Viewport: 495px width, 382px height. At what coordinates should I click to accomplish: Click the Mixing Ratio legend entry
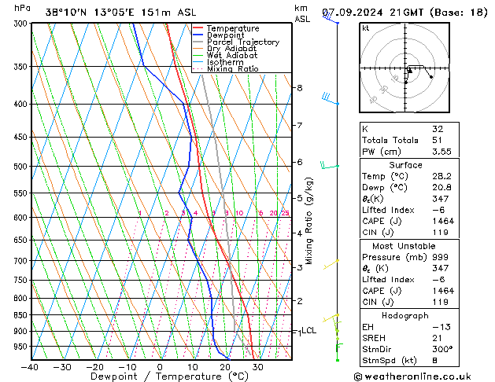[x=226, y=69]
